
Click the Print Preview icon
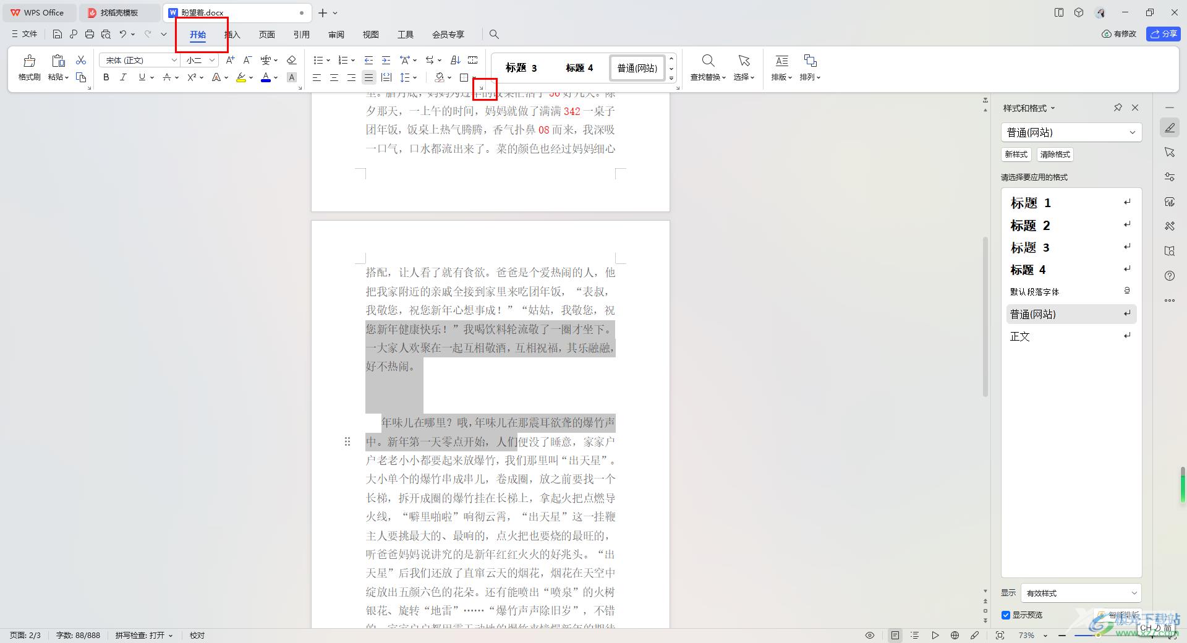(106, 34)
